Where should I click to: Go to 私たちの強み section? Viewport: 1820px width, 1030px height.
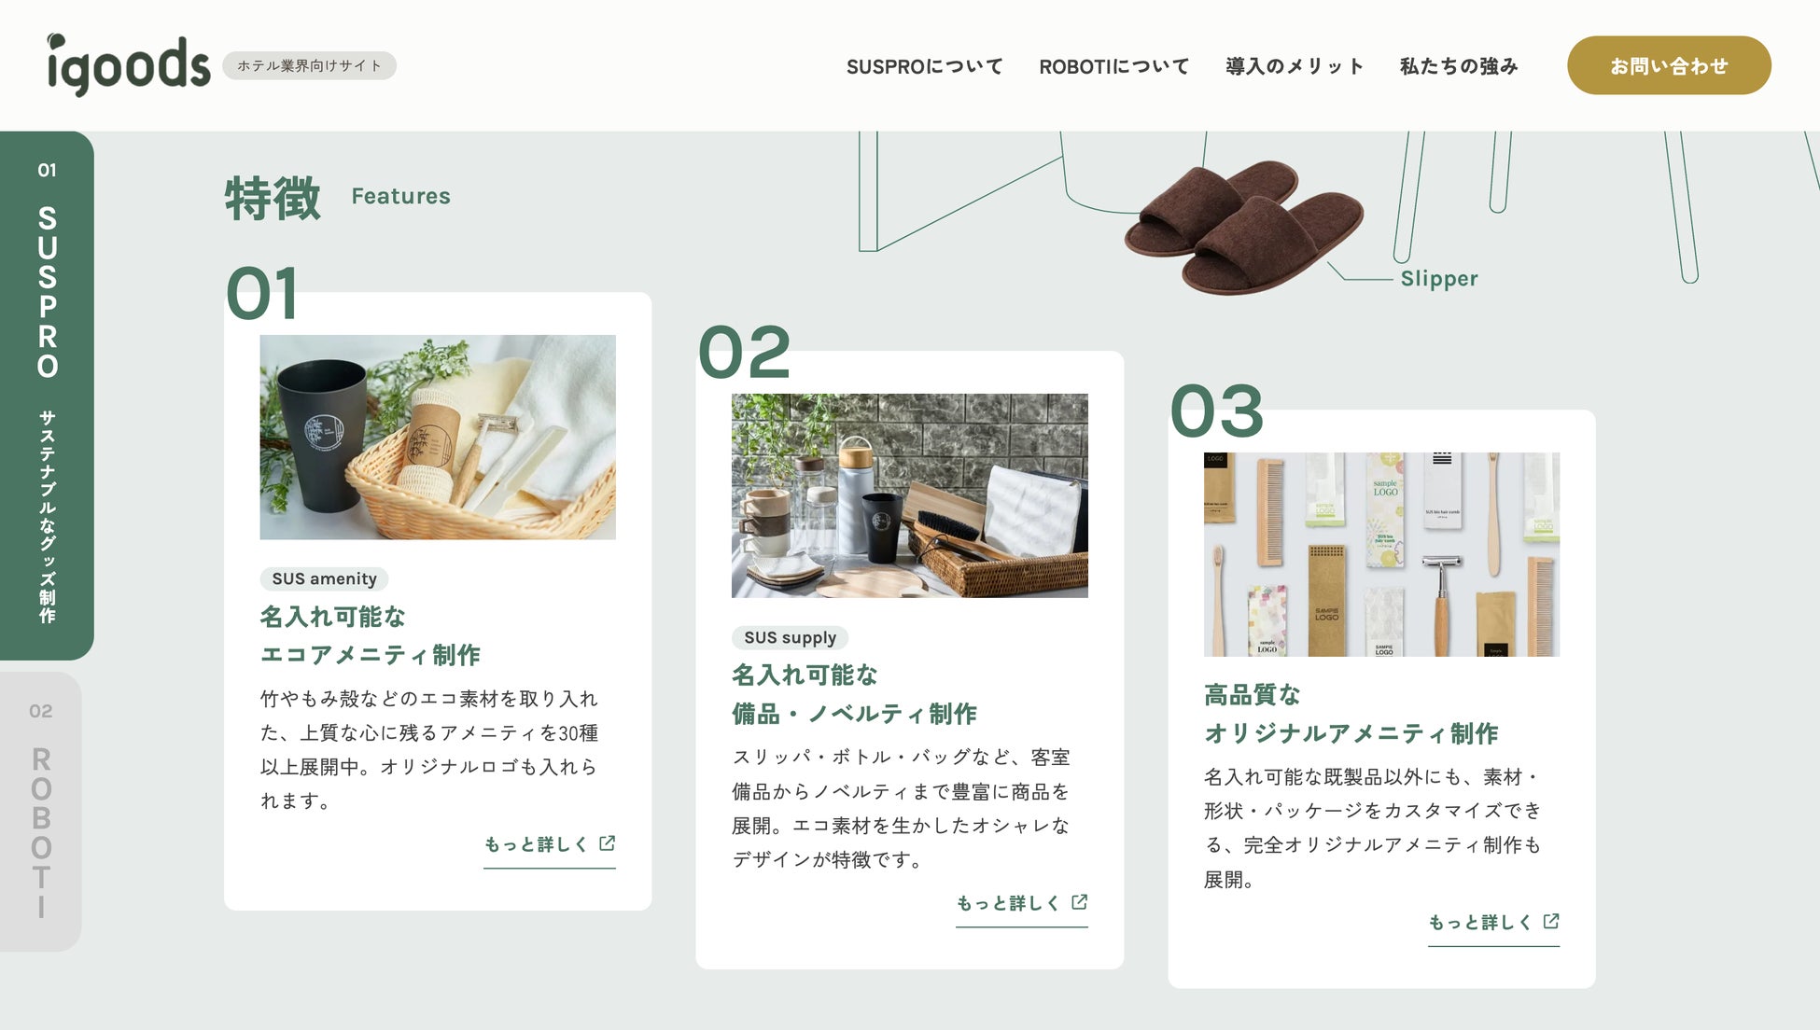tap(1459, 66)
